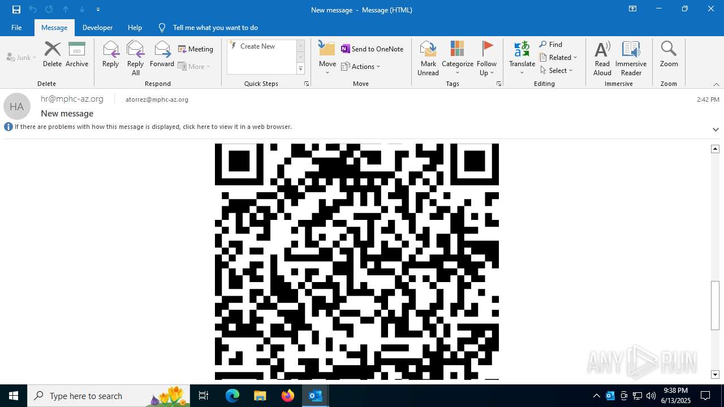724x407 pixels.
Task: Show hidden system tray icons
Action: pos(596,396)
